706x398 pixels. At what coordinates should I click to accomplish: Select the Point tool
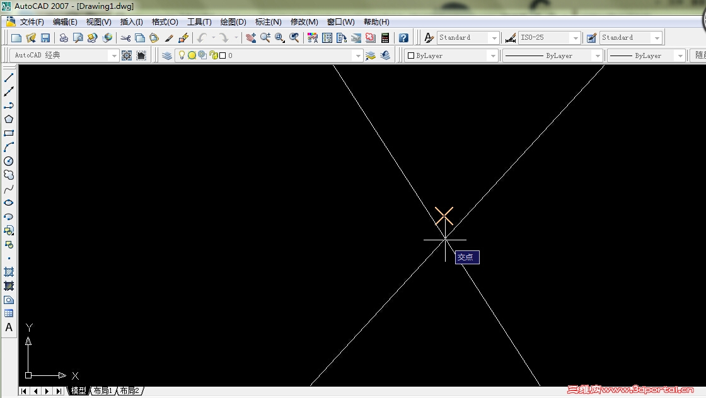point(9,258)
